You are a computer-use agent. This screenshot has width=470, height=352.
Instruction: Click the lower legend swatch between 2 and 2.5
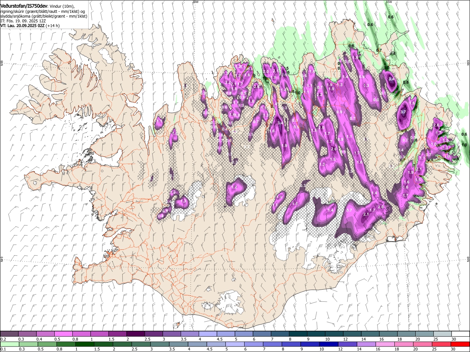pyautogui.click(x=122, y=344)
